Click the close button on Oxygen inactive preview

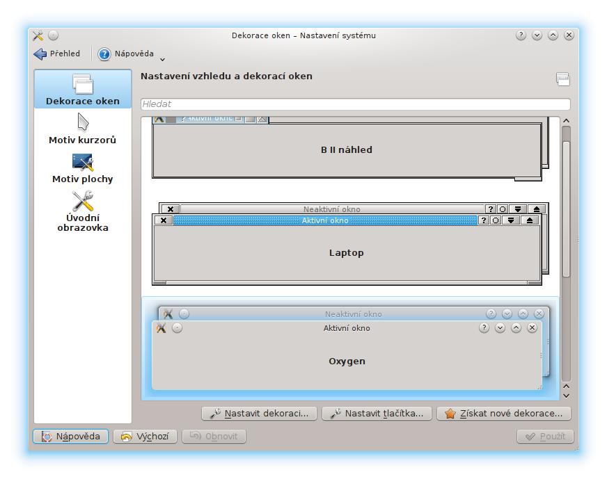539,314
